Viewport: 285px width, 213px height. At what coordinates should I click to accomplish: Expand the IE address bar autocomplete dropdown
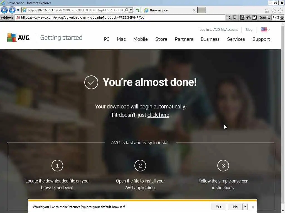pyautogui.click(x=131, y=10)
